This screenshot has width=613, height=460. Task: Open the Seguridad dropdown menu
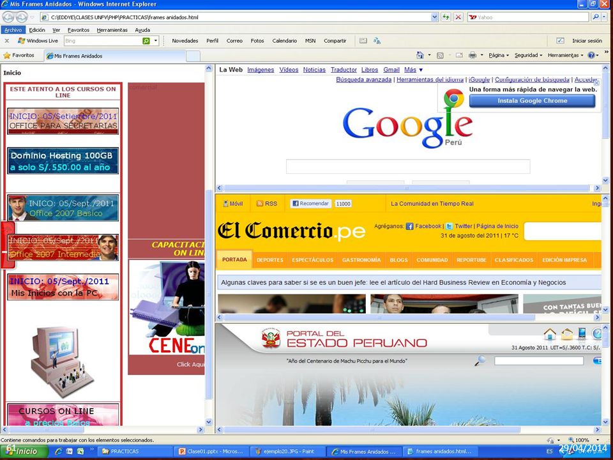(x=528, y=55)
